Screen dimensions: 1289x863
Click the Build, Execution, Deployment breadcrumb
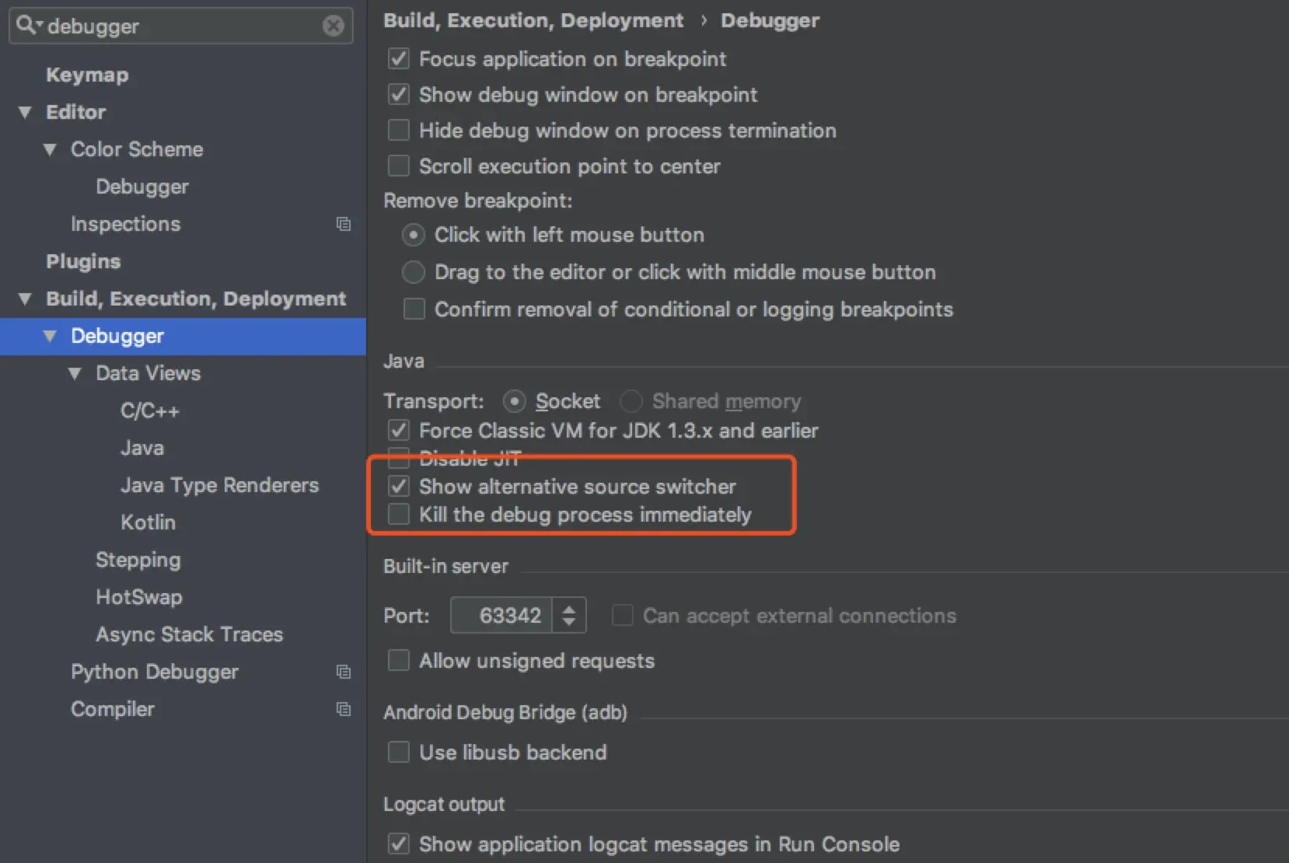(533, 20)
